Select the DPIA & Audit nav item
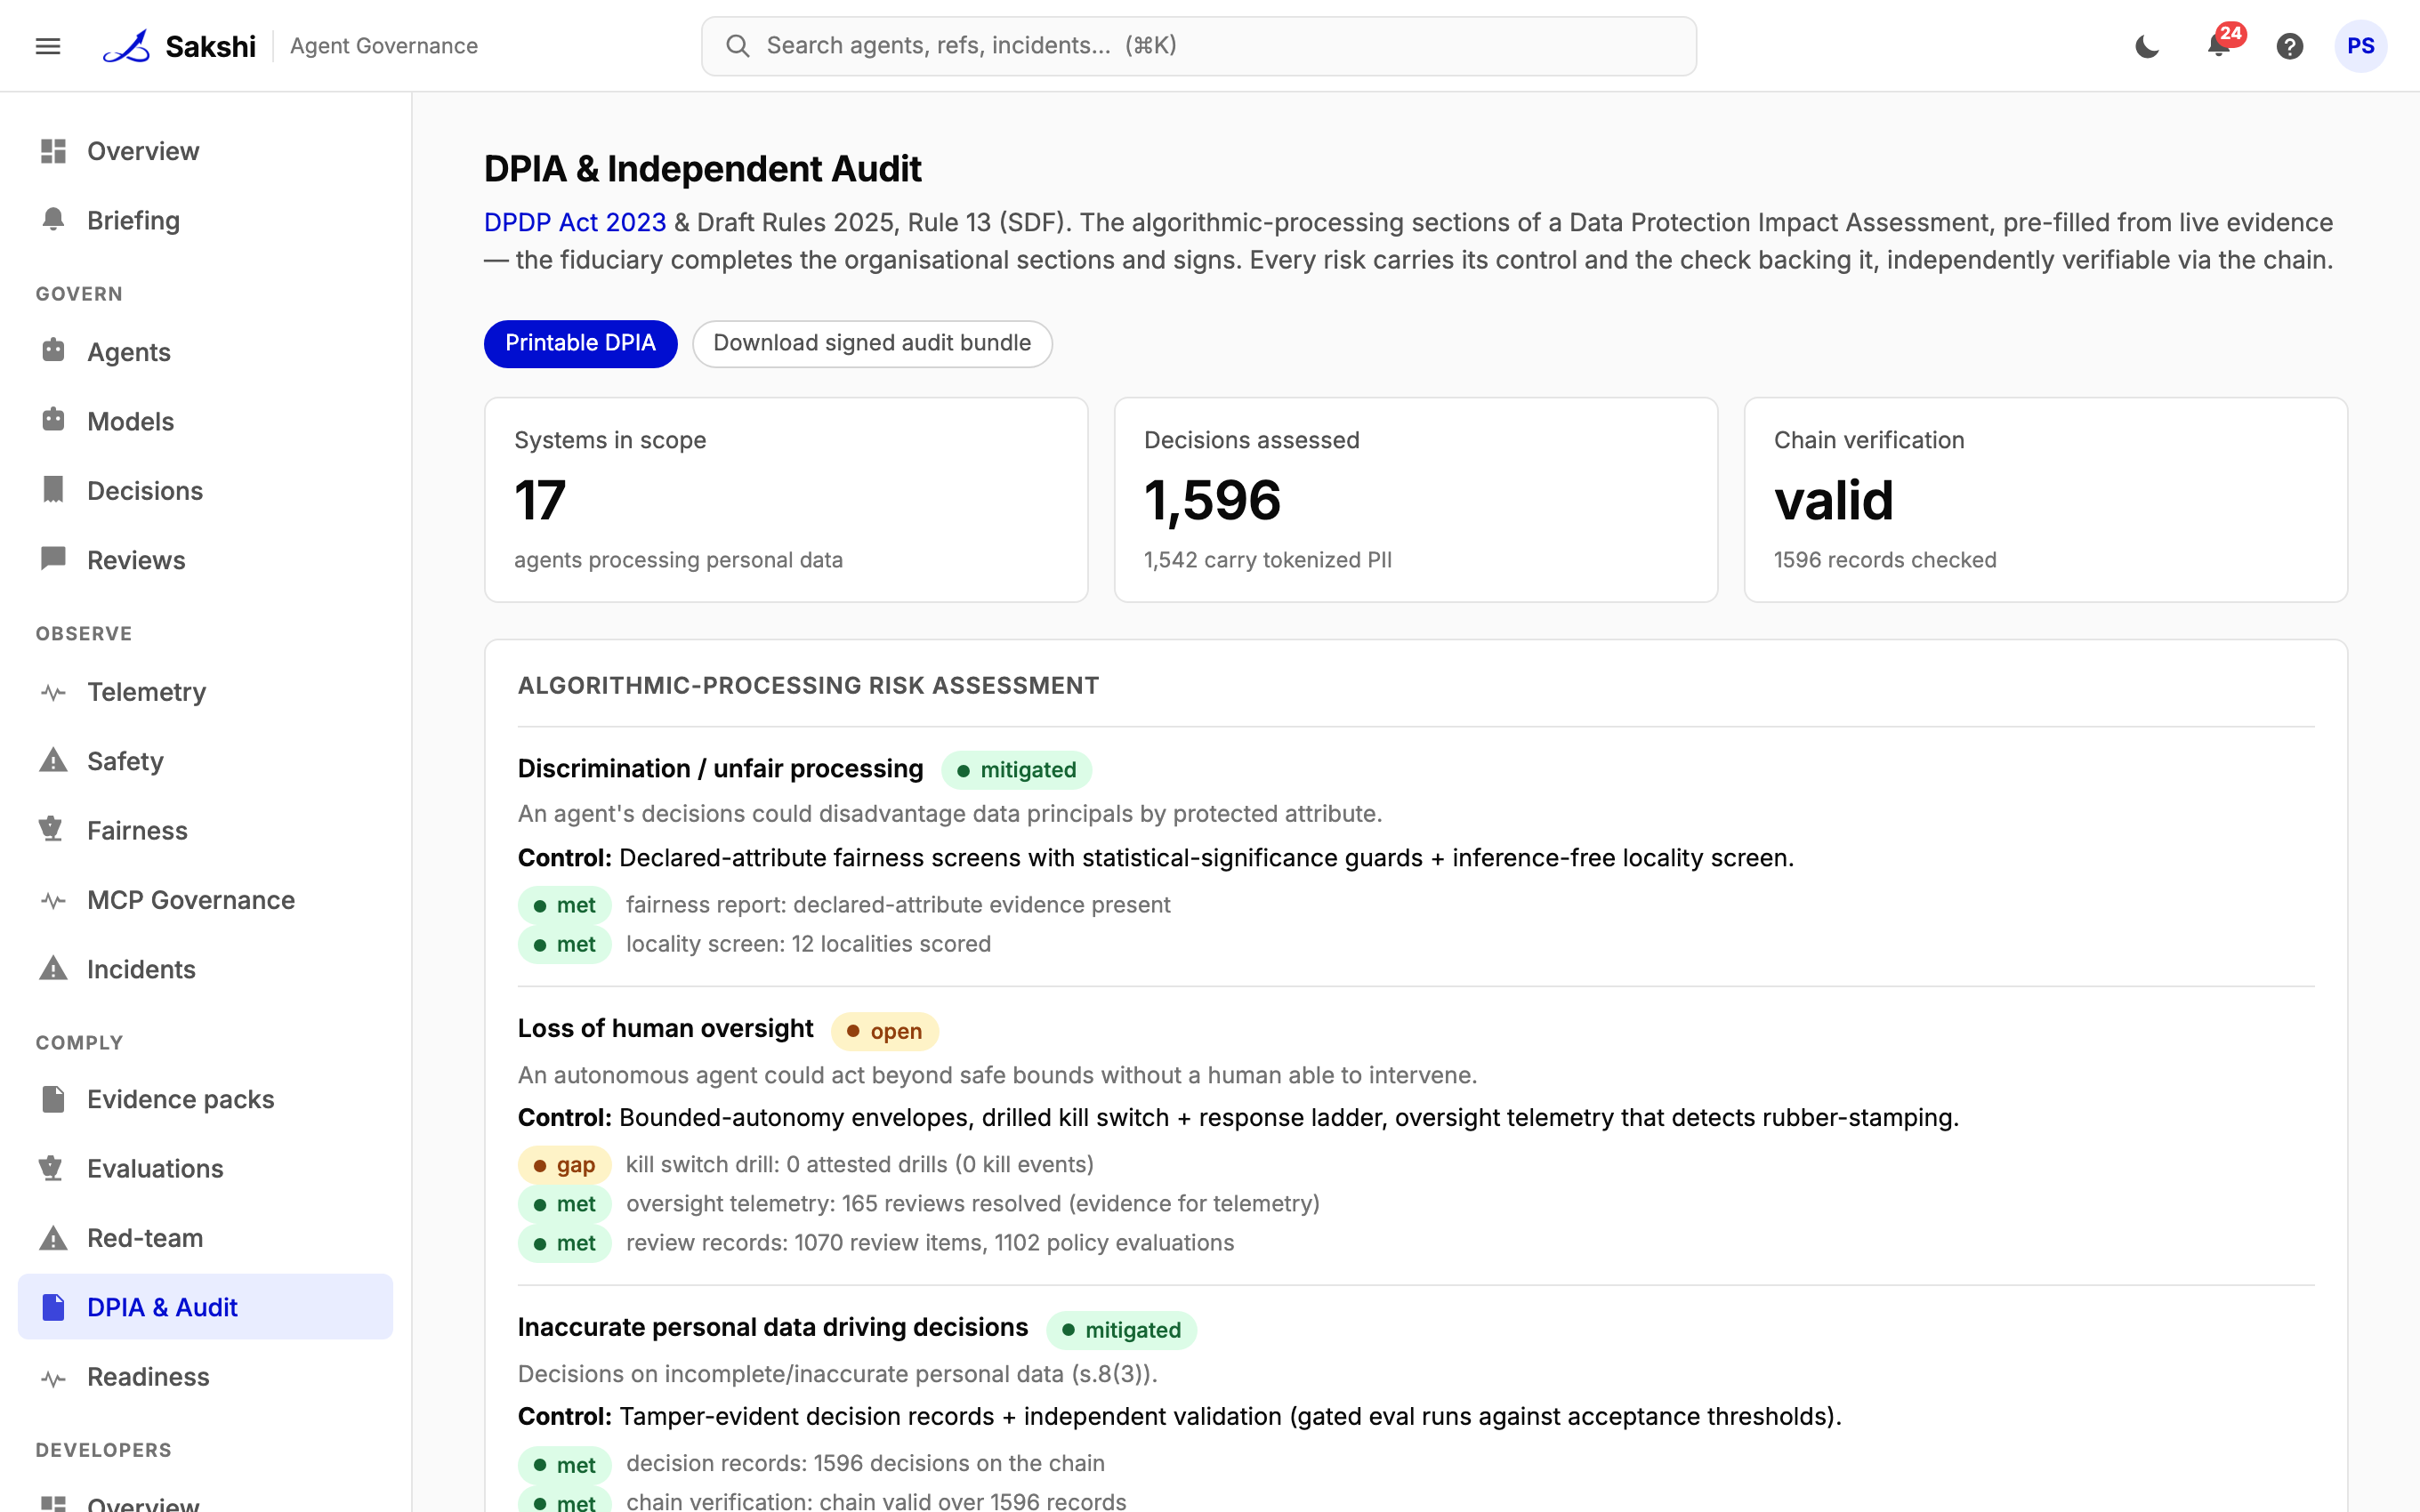The width and height of the screenshot is (2420, 1512). tap(205, 1307)
